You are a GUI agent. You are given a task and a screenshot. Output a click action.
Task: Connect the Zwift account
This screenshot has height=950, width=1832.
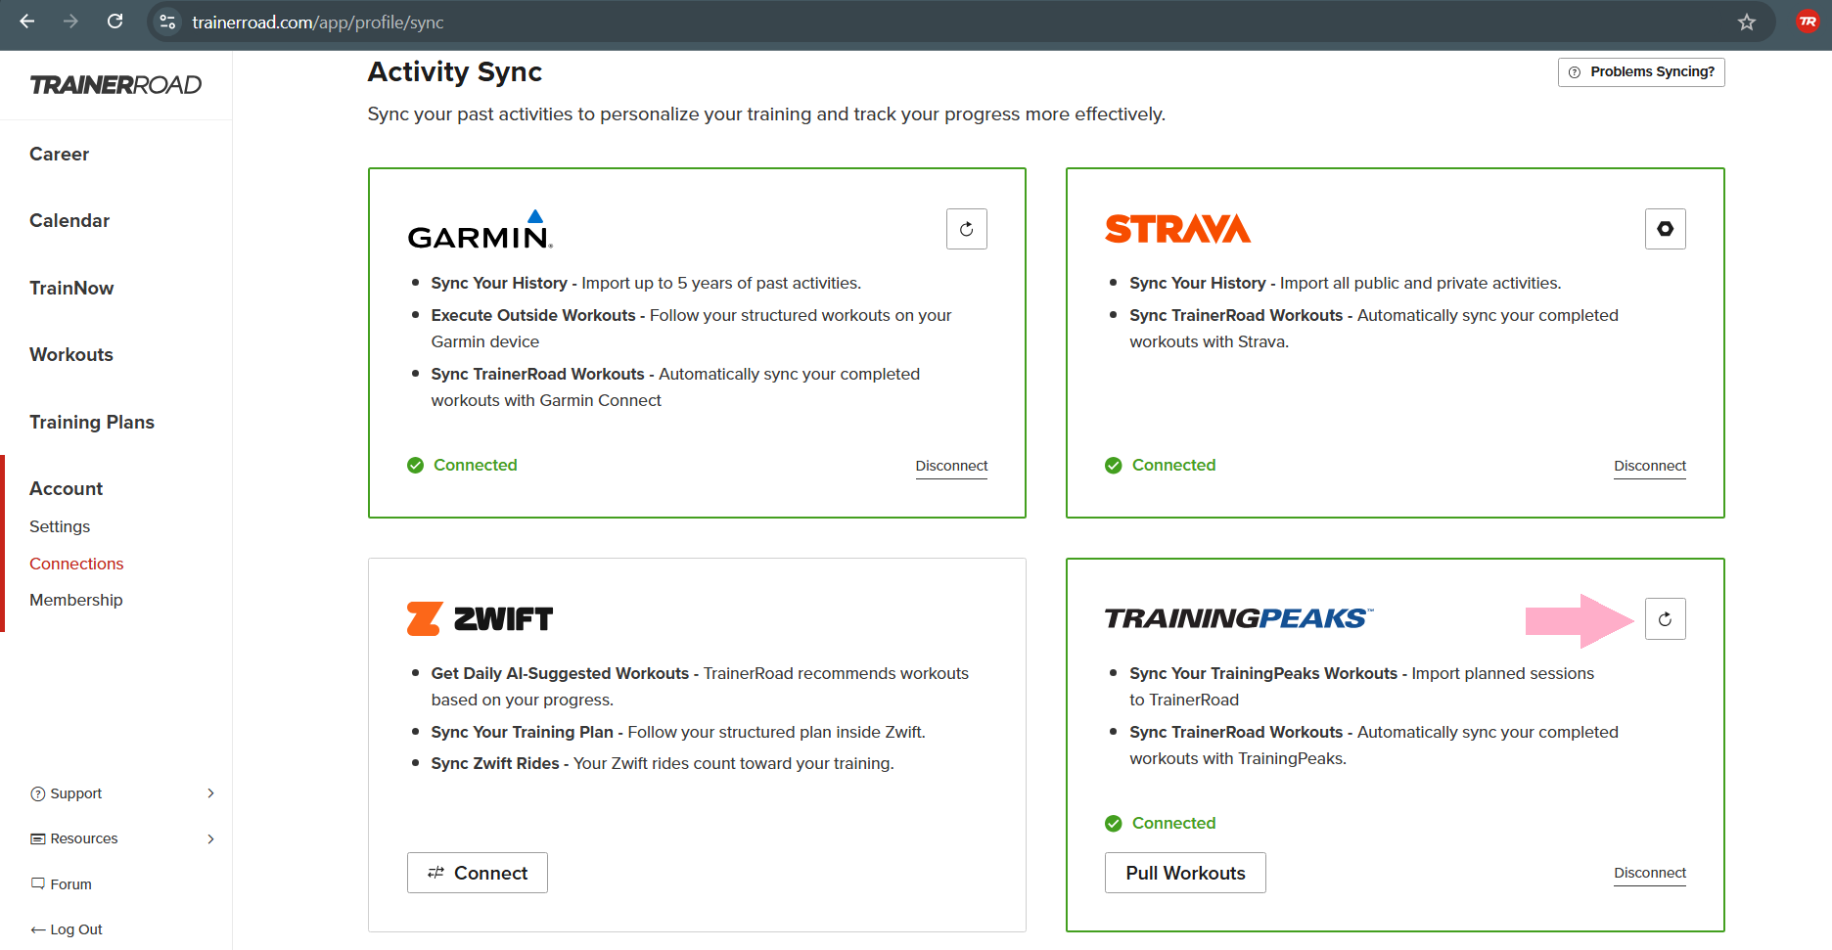click(x=478, y=873)
